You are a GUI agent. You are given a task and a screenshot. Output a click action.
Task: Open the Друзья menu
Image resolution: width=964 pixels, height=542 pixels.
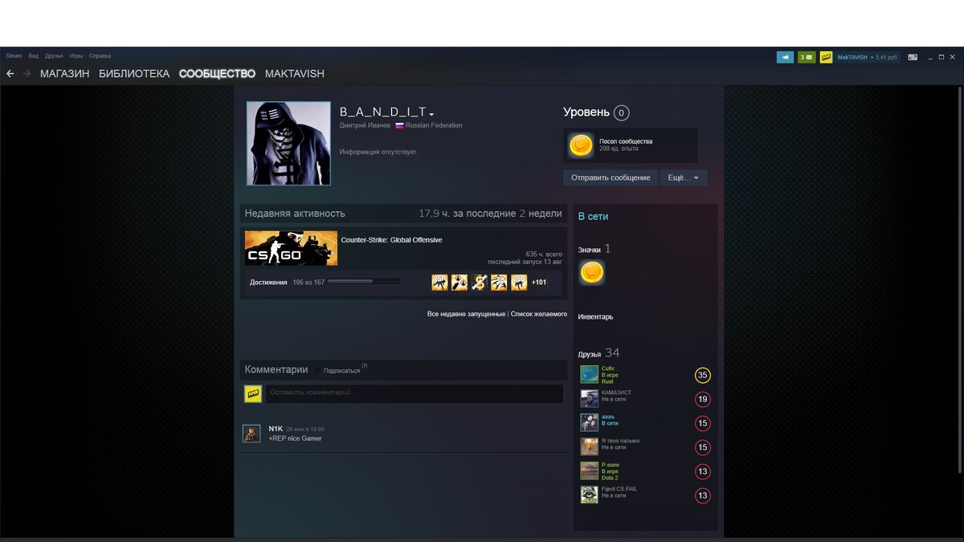coord(54,56)
